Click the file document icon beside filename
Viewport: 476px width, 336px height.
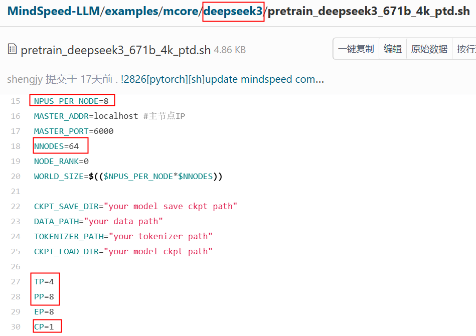click(12, 49)
